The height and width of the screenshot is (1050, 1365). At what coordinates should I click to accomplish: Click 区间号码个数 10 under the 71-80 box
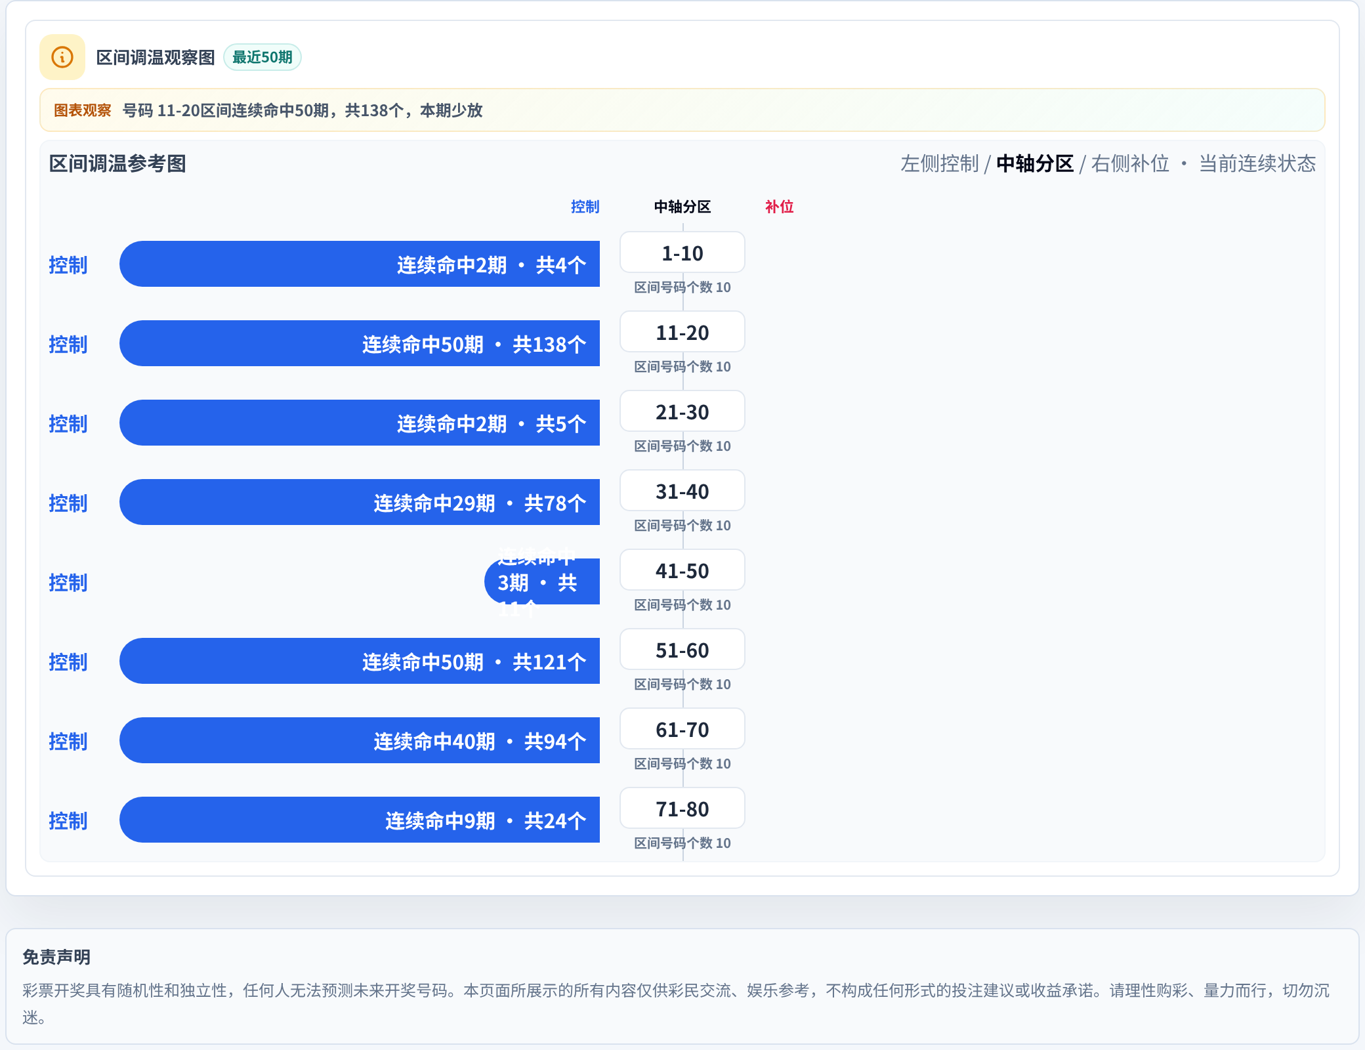(x=682, y=843)
